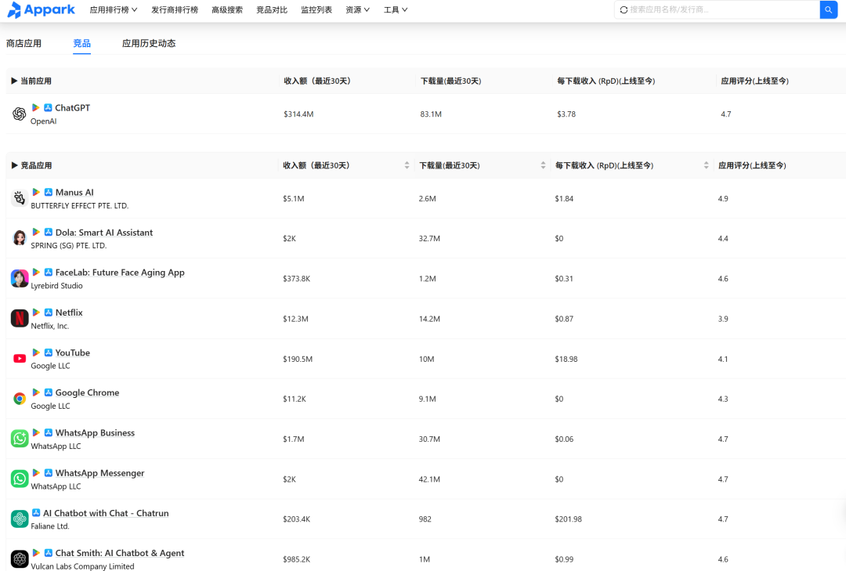This screenshot has height=571, width=846.
Task: Open 高级搜索 in the top menu
Action: tap(227, 9)
